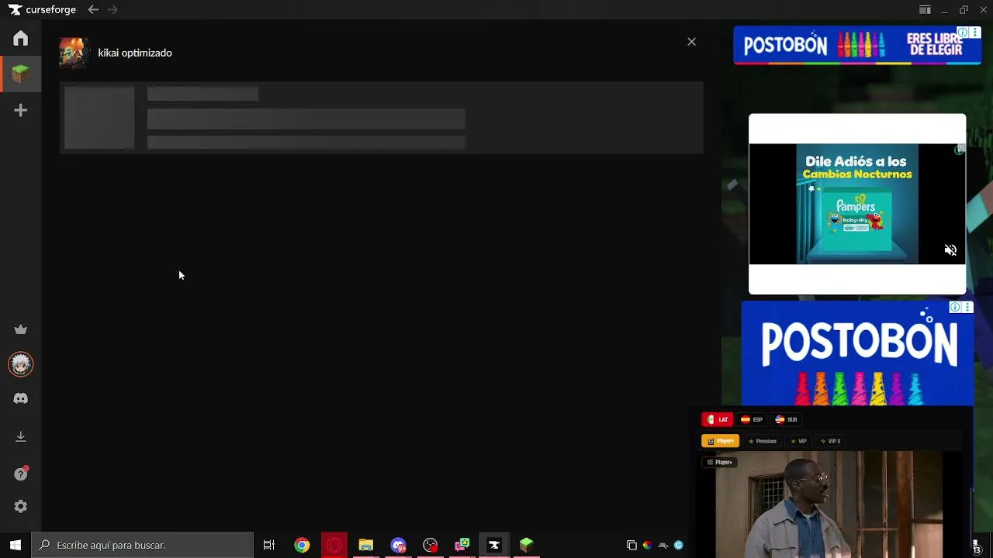
Task: Open the pink chat app taskbar icon
Action: [462, 545]
